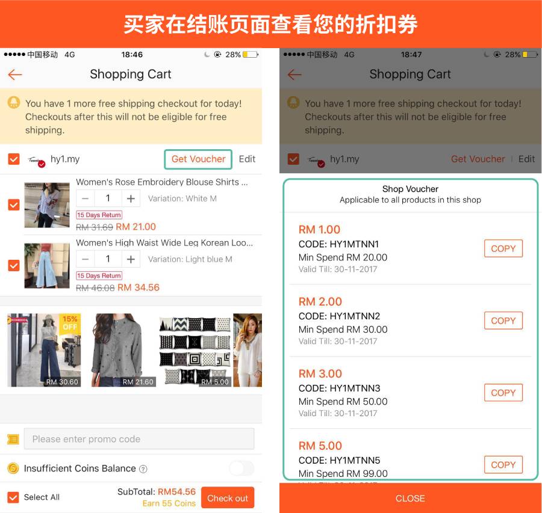The image size is (542, 513).
Task: Decrease quantity of High Waist Wide Leg pants
Action: click(86, 259)
